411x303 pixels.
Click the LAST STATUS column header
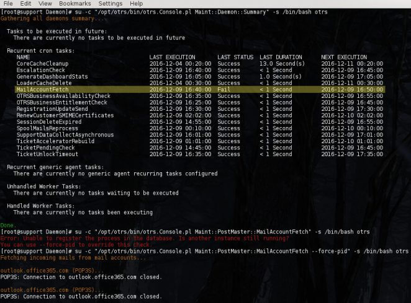point(235,57)
